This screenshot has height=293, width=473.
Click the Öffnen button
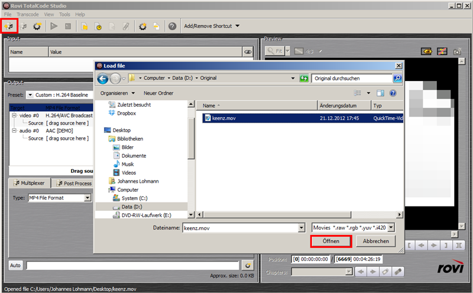click(x=331, y=241)
